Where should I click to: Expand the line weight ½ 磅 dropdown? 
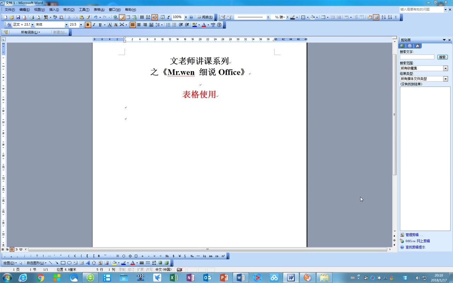point(287,17)
